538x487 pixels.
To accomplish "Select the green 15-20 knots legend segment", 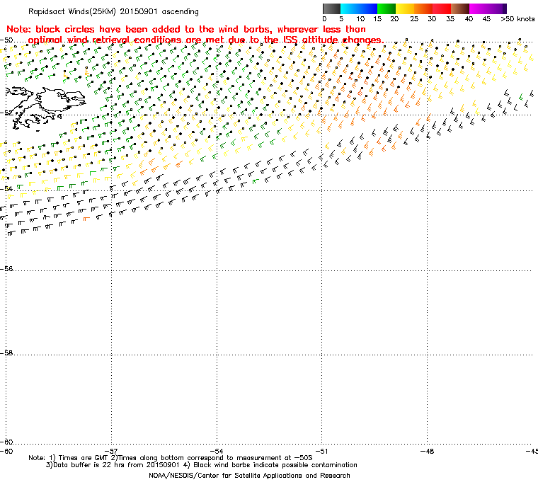I will (387, 8).
